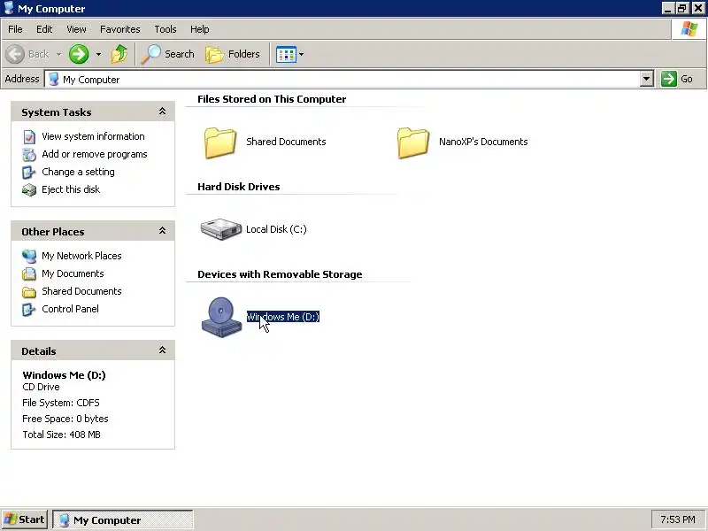Open Shared Documents link in Other Places

point(81,291)
